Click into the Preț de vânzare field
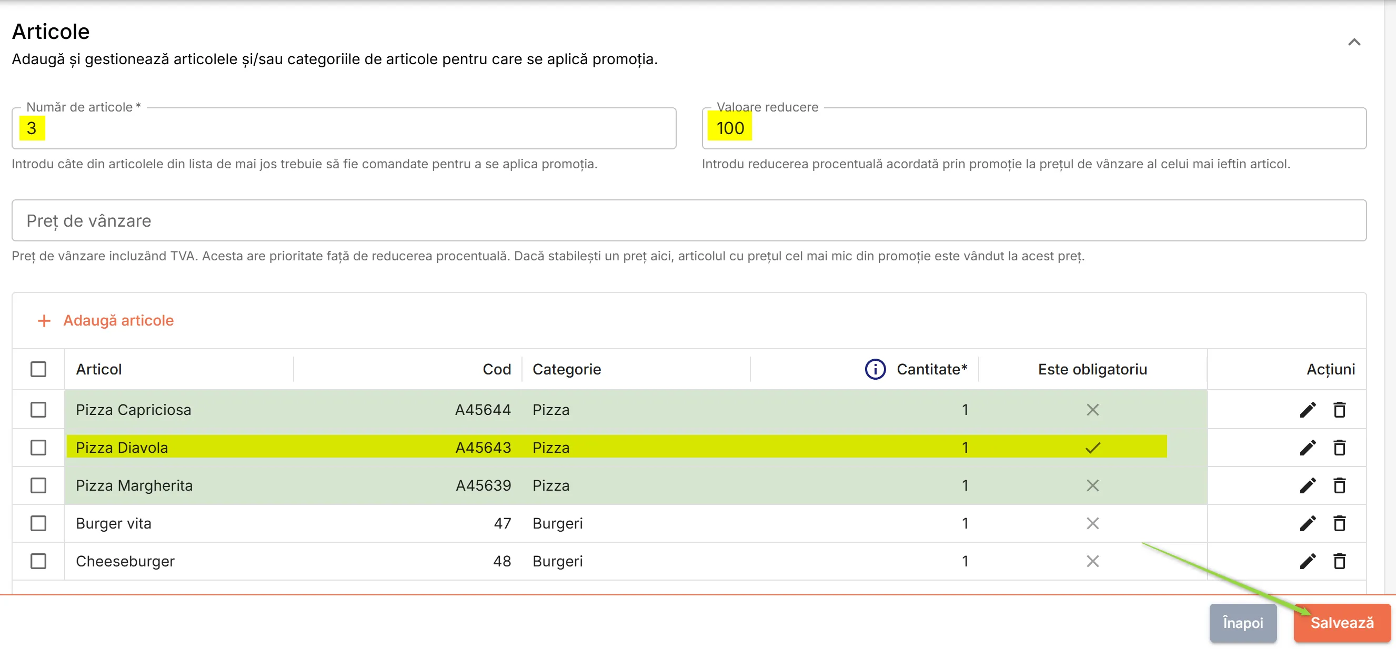Image resolution: width=1396 pixels, height=649 pixels. 689,220
